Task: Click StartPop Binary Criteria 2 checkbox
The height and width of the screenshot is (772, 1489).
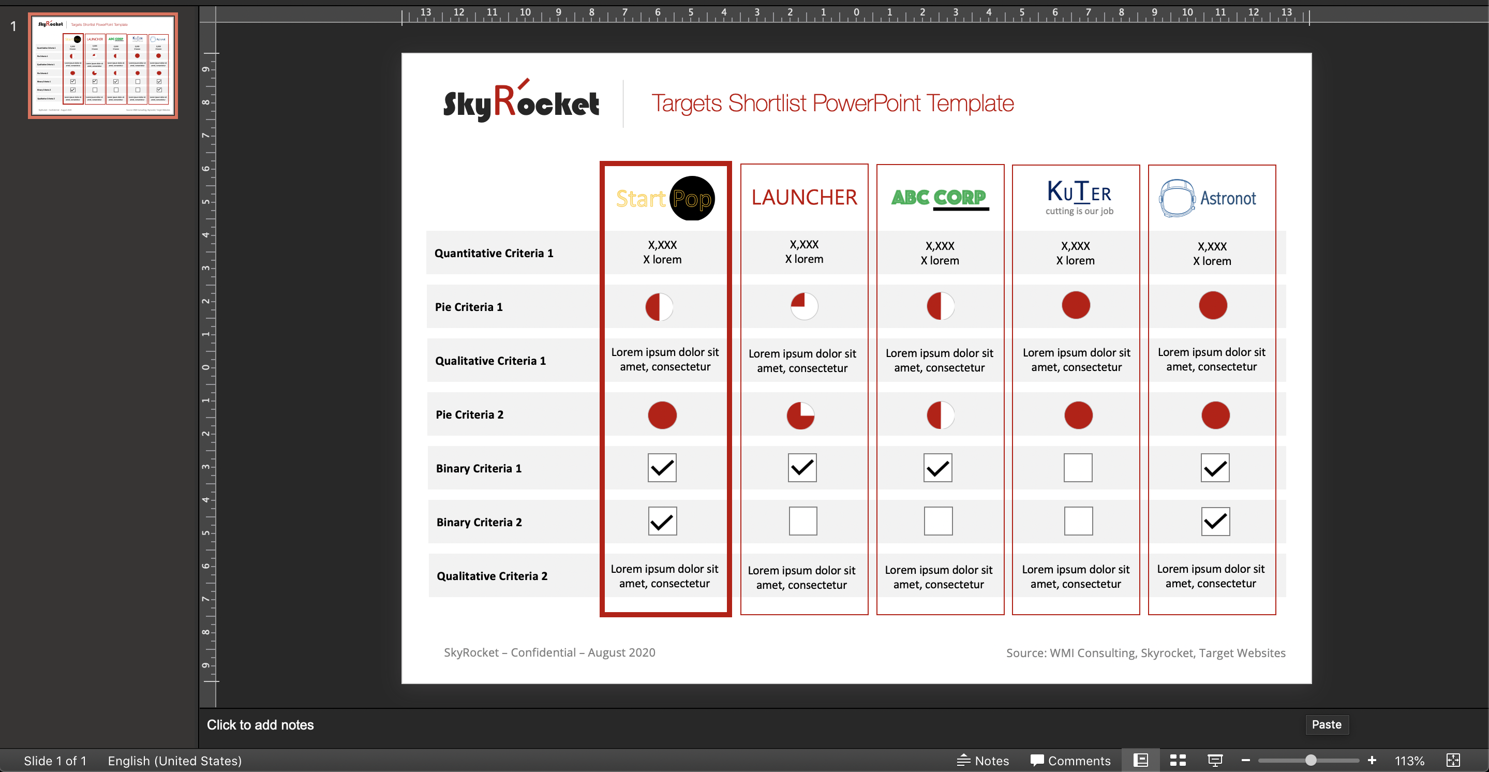Action: click(x=662, y=521)
